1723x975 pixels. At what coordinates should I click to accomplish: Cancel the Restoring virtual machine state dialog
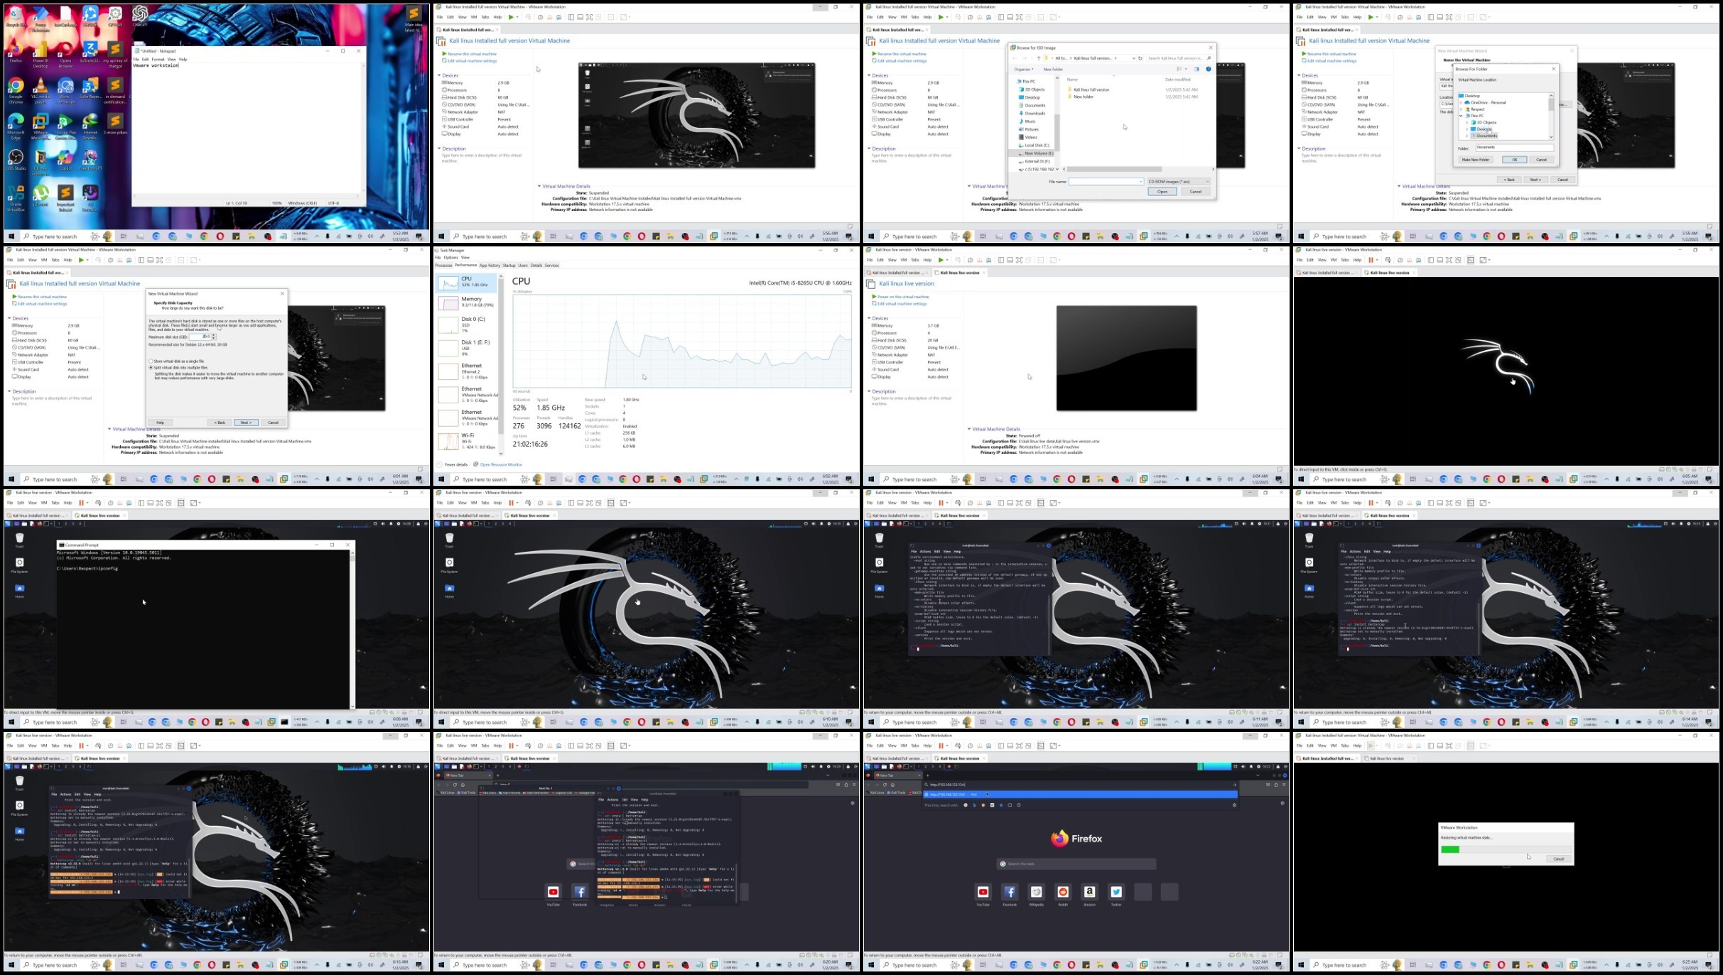click(1558, 859)
